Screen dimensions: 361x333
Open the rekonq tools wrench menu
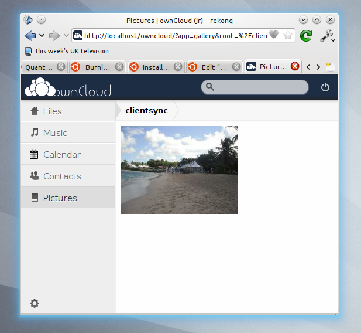326,36
